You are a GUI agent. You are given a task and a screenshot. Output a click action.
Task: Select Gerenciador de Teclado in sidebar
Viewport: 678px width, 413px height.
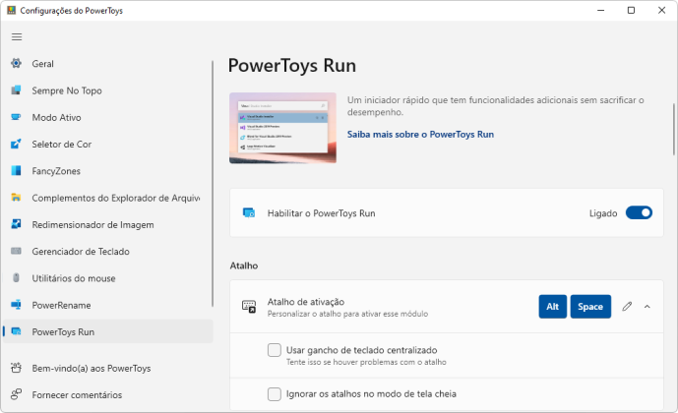coord(107,251)
